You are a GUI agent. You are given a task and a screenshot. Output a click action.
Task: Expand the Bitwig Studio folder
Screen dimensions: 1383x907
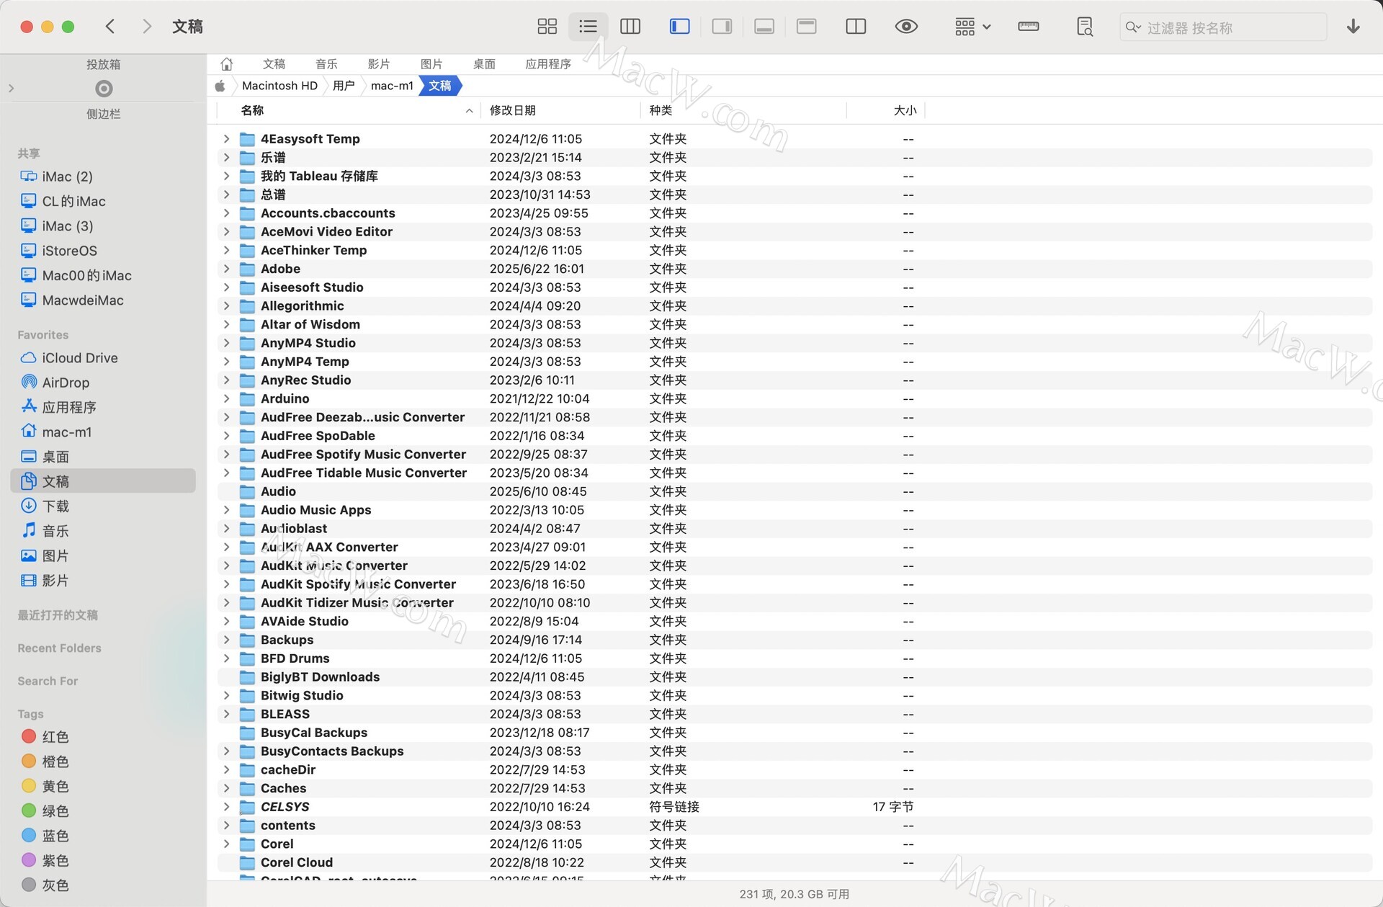point(226,695)
